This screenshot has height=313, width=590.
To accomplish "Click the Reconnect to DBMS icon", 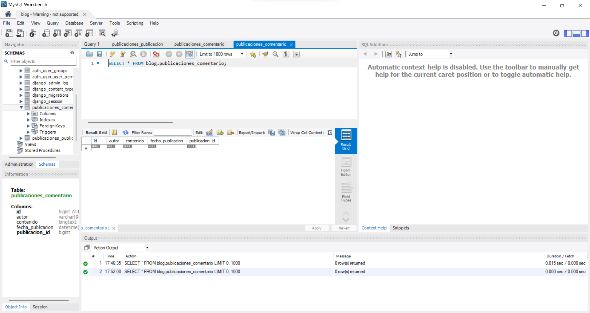I will click(115, 33).
